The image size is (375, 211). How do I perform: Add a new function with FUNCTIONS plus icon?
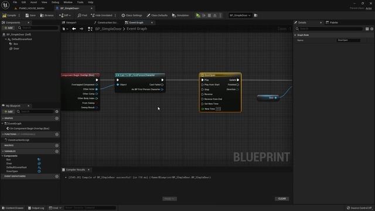pos(57,134)
